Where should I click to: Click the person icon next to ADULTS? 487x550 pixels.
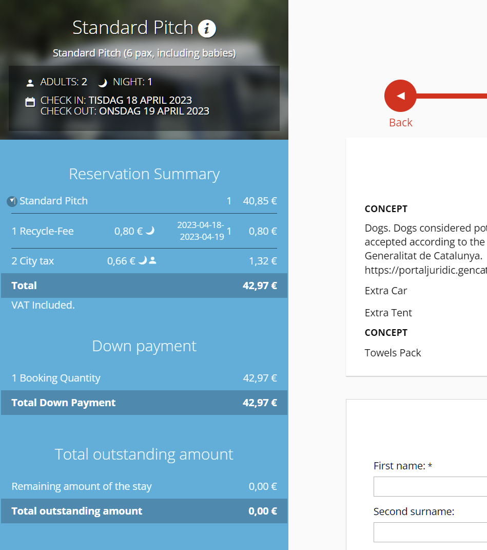point(30,83)
